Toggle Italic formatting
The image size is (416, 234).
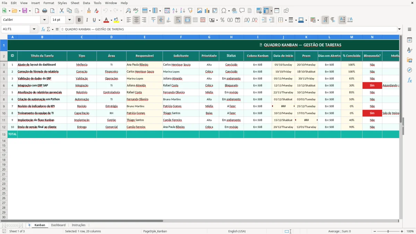click(x=87, y=20)
